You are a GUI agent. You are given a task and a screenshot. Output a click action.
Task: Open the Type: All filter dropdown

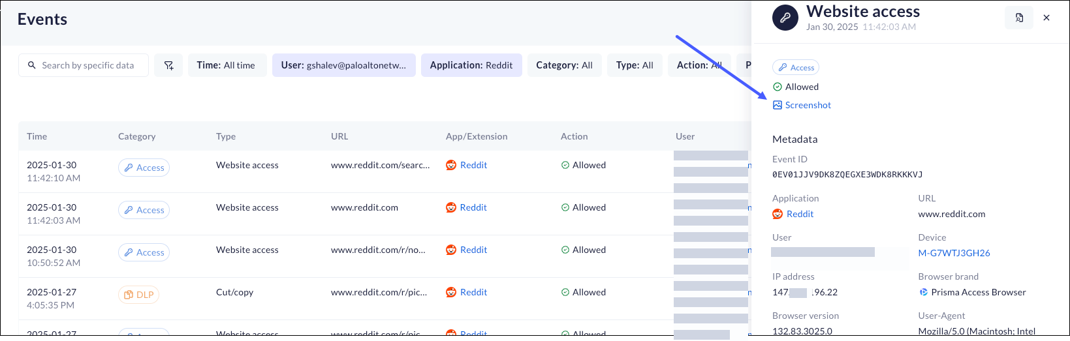(635, 65)
